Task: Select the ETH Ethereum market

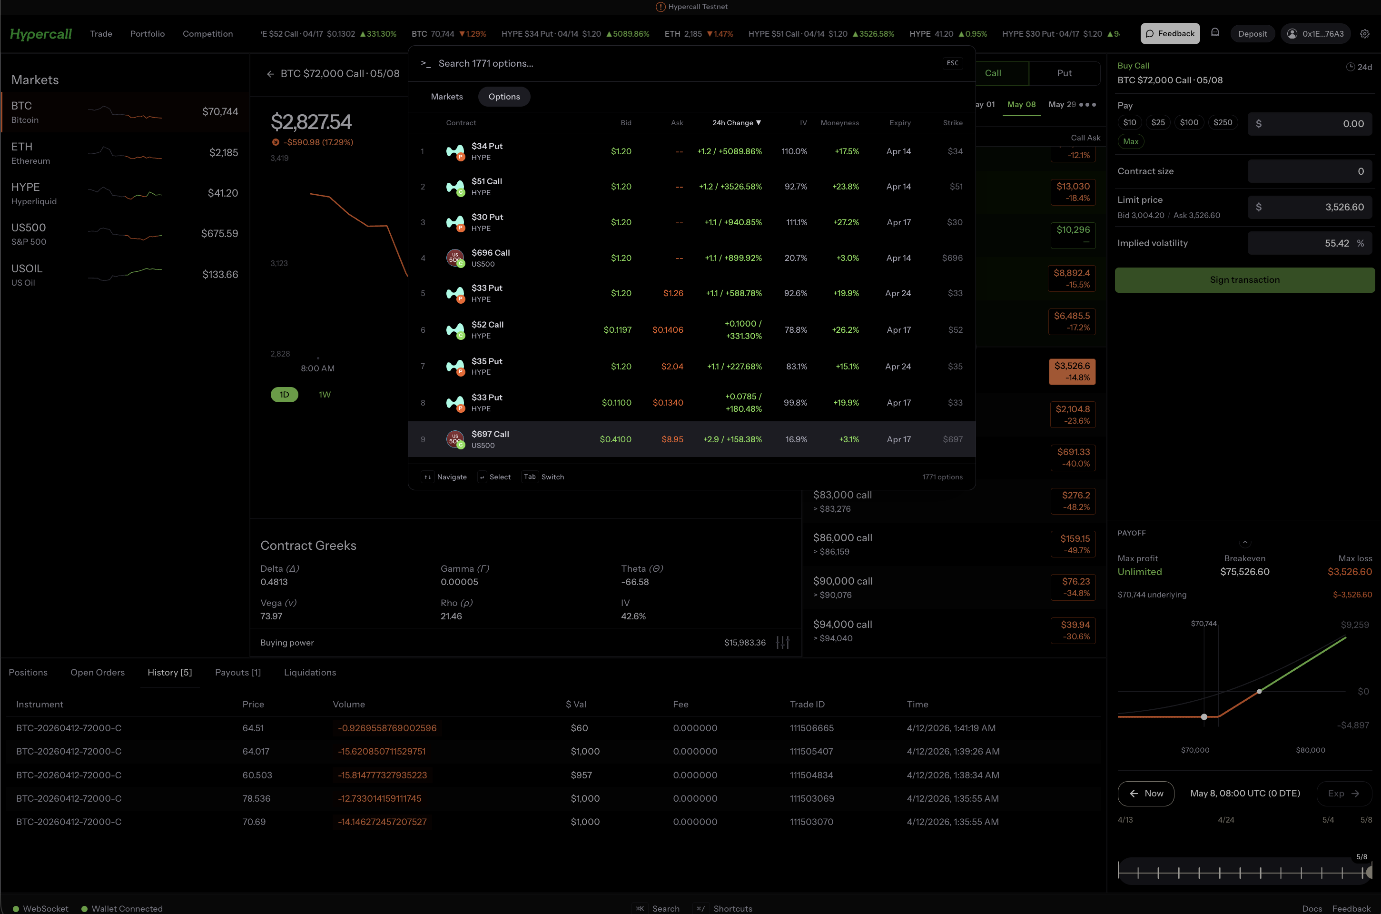Action: [125, 153]
